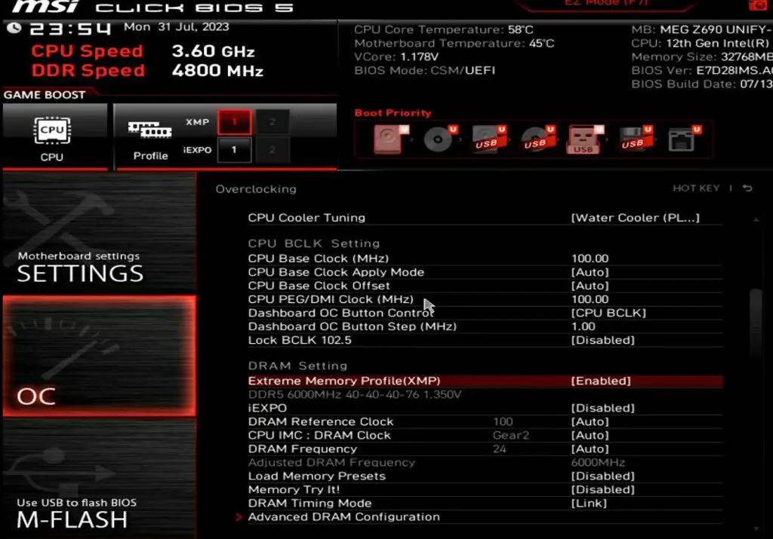This screenshot has height=539, width=773.
Task: Open the CPU Base Clock Apply Mode dropdown
Action: tap(590, 272)
